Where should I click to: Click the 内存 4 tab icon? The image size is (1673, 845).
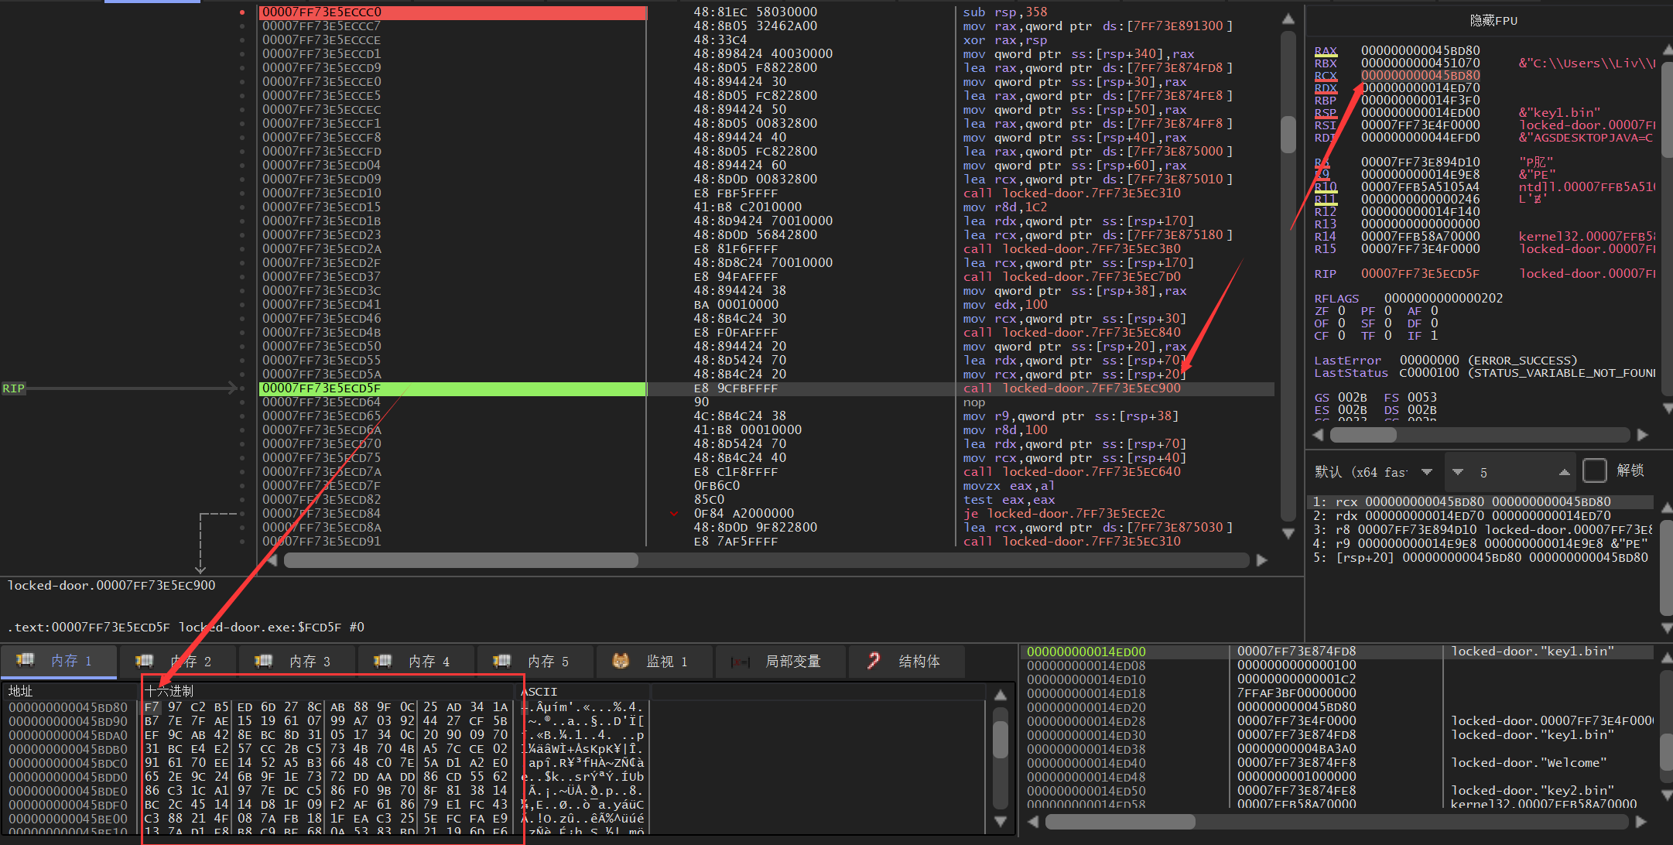[383, 661]
